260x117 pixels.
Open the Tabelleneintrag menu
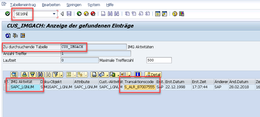[23, 5]
